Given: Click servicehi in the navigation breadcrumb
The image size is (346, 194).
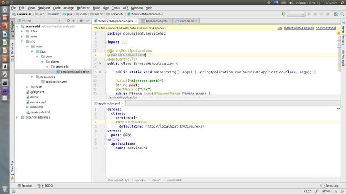Looking at the screenshot, I should pyautogui.click(x=115, y=14).
